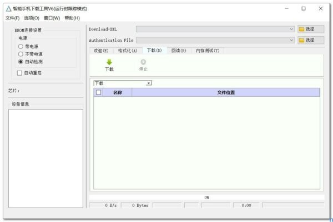The image size is (333, 222).
Task: Expand the Download-XML dropdown
Action: click(291, 29)
